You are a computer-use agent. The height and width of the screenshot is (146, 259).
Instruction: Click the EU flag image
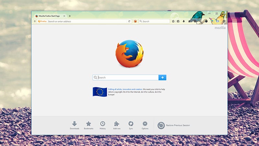click(x=100, y=92)
